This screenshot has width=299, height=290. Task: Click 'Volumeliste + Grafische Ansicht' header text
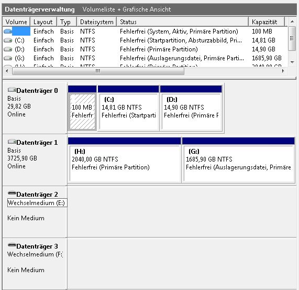127,9
